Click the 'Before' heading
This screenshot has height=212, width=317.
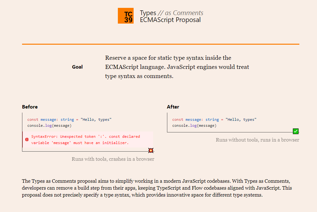point(30,107)
